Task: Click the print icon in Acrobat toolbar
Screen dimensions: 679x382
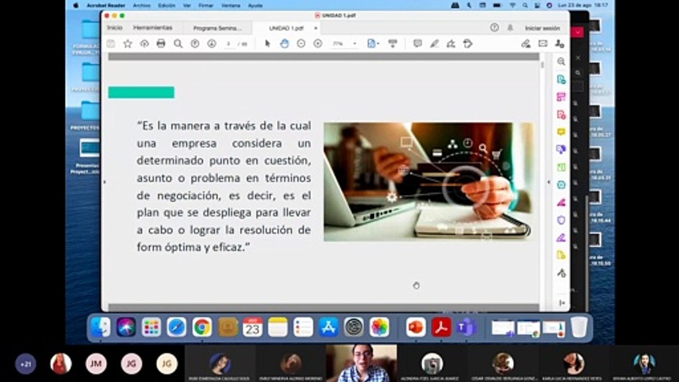Action: click(161, 44)
